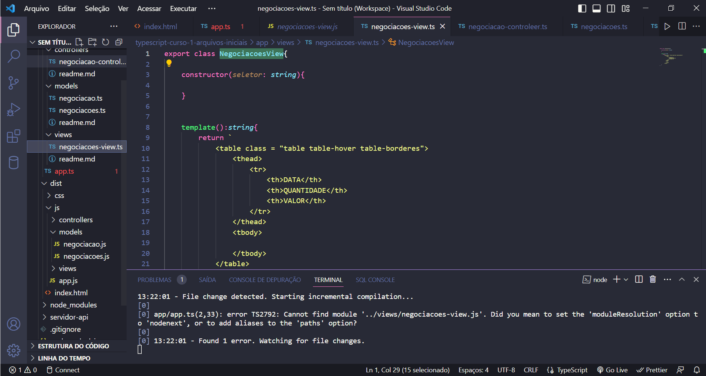The height and width of the screenshot is (376, 706).
Task: Change TypeScript language mode
Action: click(x=572, y=370)
